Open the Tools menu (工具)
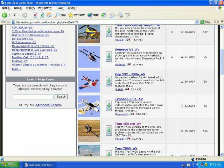Image resolution: width=224 pixels, height=168 pixels. 60,8
